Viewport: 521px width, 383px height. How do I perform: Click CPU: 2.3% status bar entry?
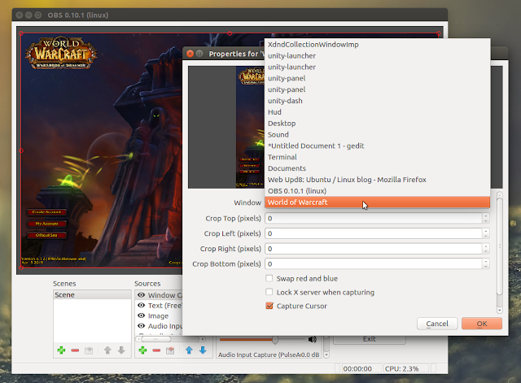pos(401,368)
